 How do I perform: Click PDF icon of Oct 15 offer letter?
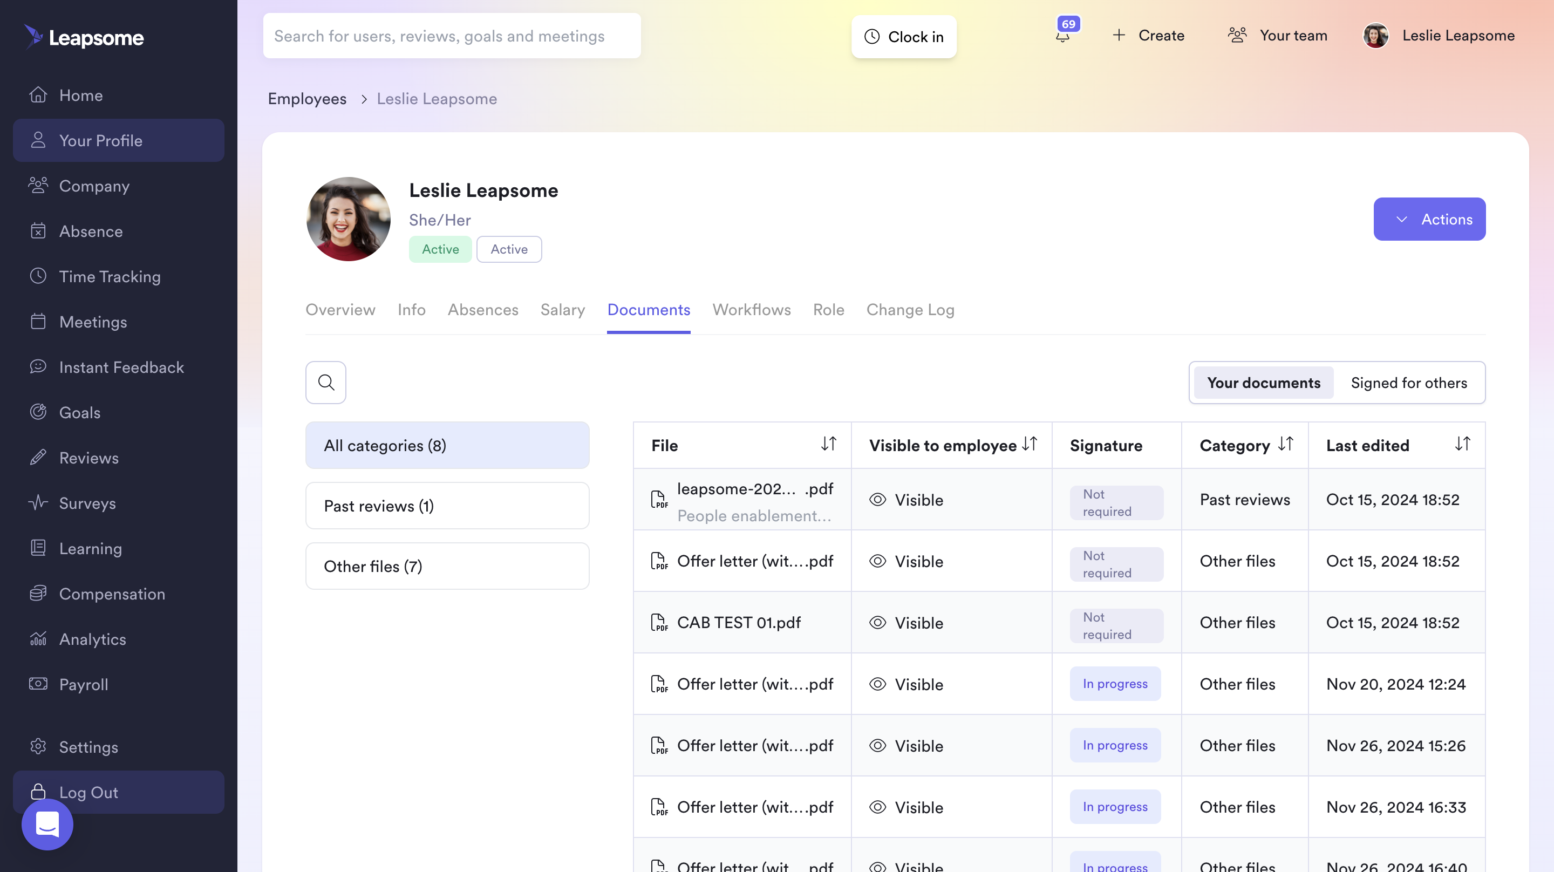click(x=659, y=561)
